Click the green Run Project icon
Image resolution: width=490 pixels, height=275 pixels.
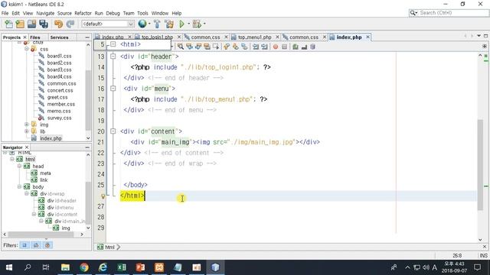pyautogui.click(x=181, y=24)
